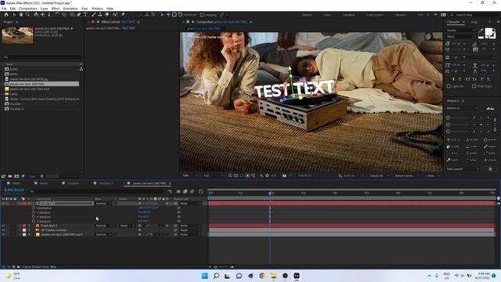
Task: Toggle the X Rotation stopwatch
Action: click(34, 212)
